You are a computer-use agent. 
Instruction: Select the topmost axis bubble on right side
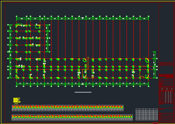(x=157, y=58)
